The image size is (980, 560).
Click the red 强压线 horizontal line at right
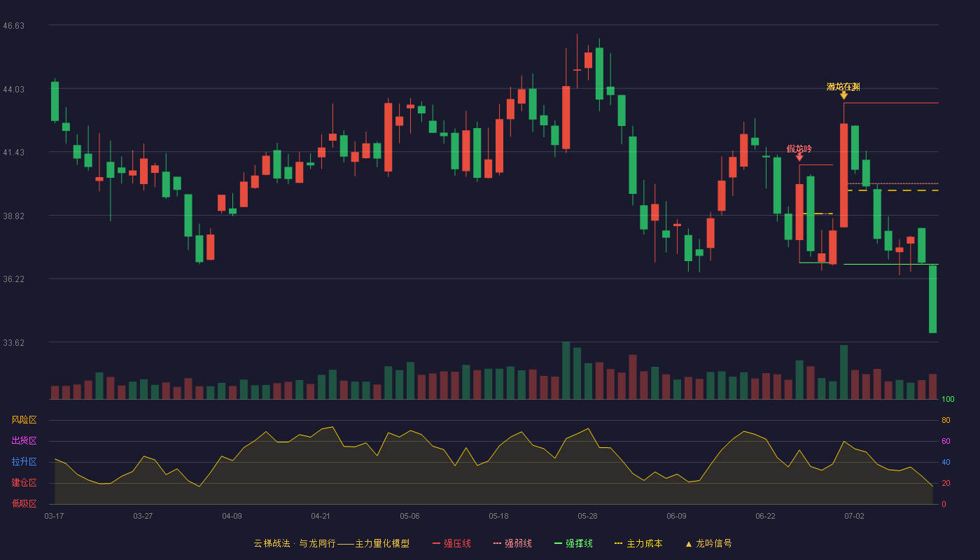(891, 103)
